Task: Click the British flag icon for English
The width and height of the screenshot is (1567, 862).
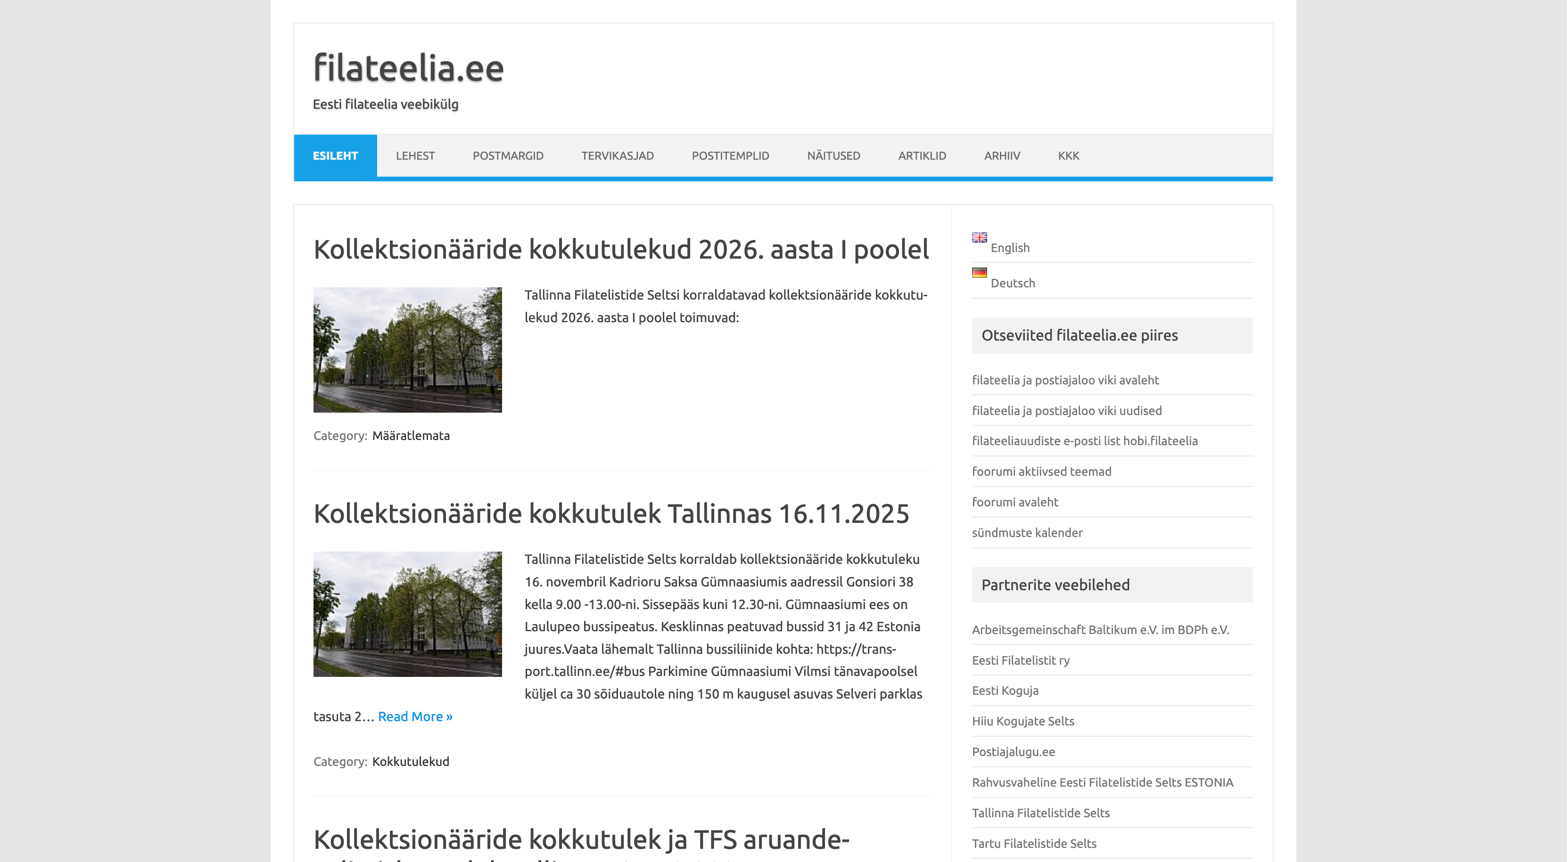Action: pos(979,237)
